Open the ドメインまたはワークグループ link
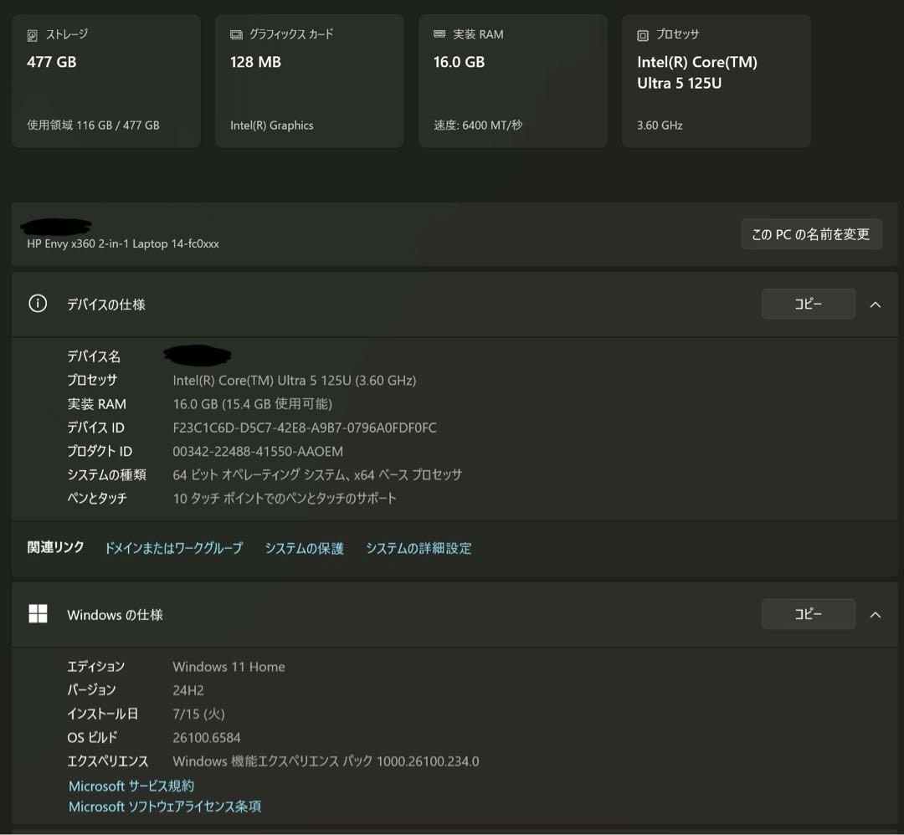 tap(173, 548)
